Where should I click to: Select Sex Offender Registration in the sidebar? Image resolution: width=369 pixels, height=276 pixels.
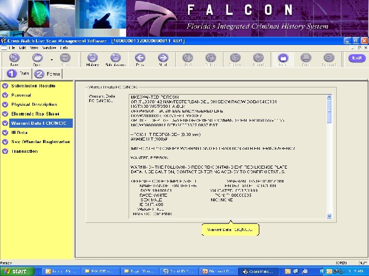(x=40, y=142)
